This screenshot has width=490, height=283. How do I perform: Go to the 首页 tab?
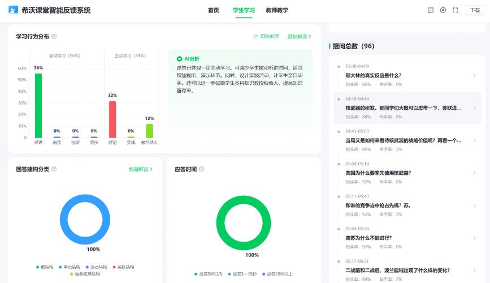[214, 10]
